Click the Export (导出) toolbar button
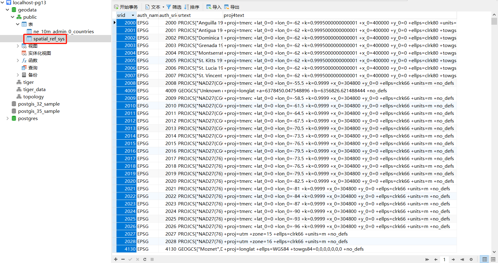498x263 pixels. [x=231, y=7]
